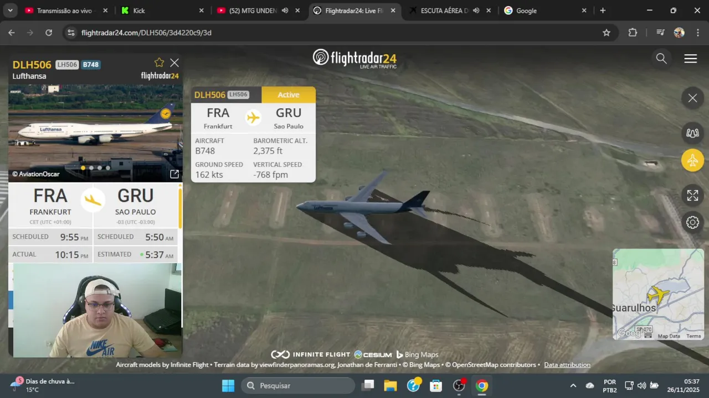Open aircraft photo in new window icon
This screenshot has width=709, height=398.
click(x=174, y=174)
